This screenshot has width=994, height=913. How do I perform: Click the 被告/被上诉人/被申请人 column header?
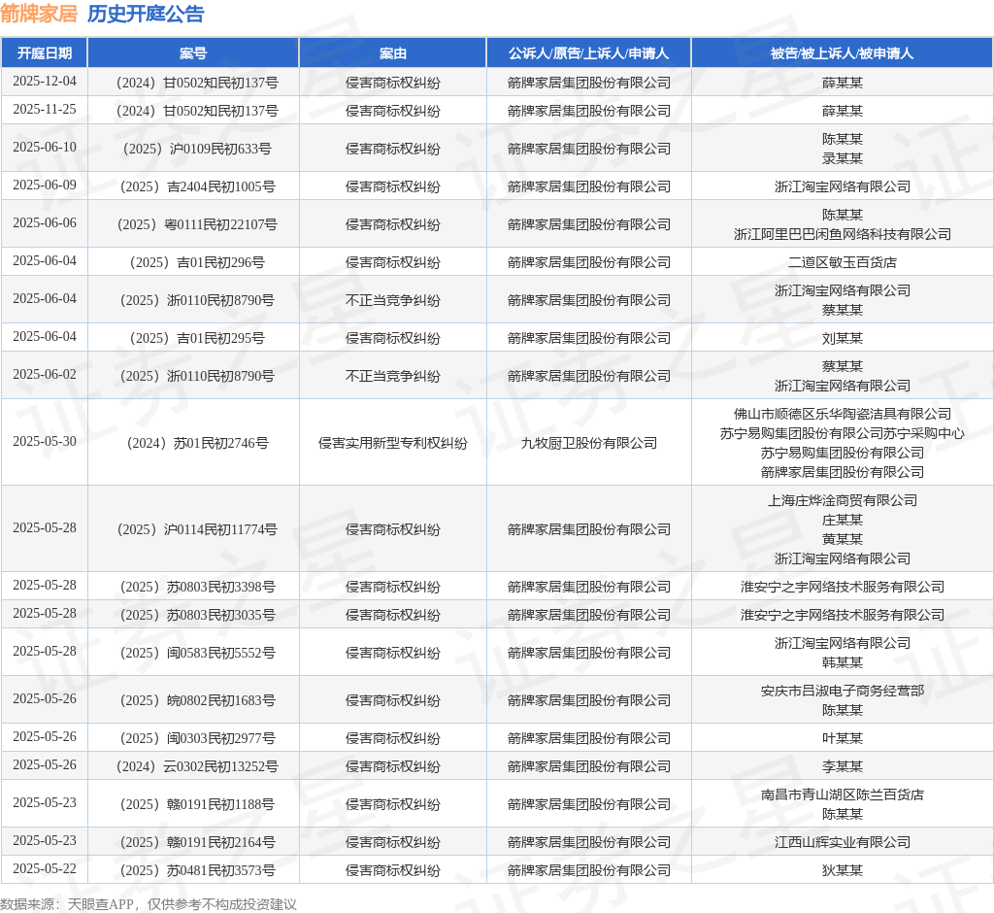tap(842, 53)
